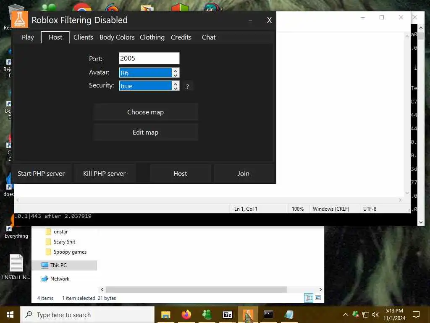Switch Explorer to details view icon
Viewport: 430px width, 323px height.
(309, 298)
